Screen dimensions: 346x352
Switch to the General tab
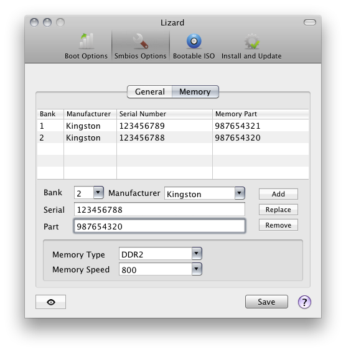(149, 91)
